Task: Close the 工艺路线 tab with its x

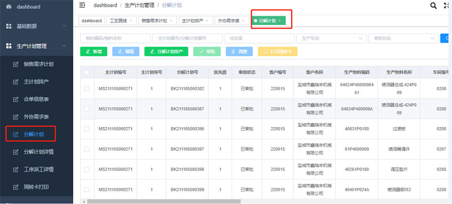Action: pyautogui.click(x=132, y=21)
